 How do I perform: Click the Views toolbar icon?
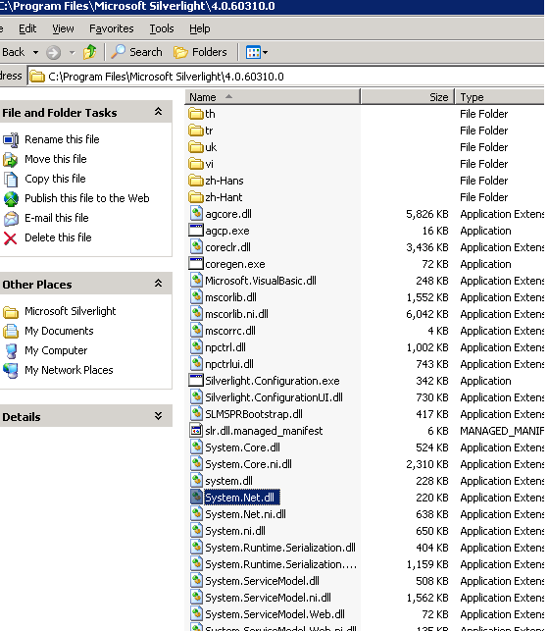(x=253, y=52)
